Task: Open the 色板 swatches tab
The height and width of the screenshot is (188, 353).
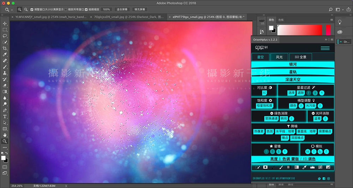Action: pyautogui.click(x=281, y=20)
